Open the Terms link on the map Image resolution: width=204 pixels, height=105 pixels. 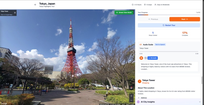pyautogui.click(x=123, y=104)
